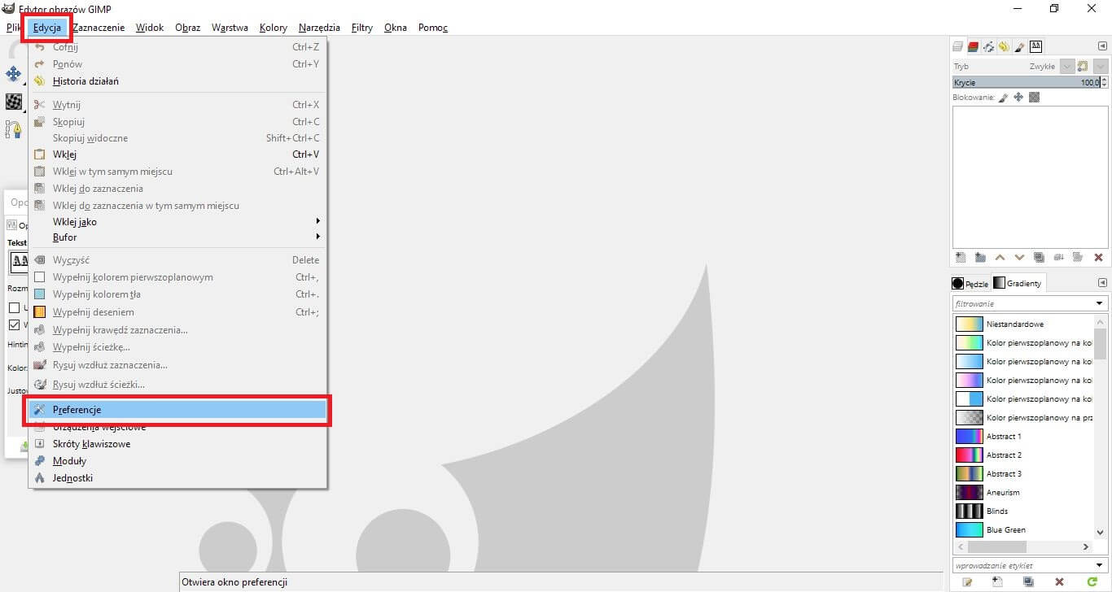Create a new layer icon
Viewport: 1112px width, 592px height.
(x=961, y=257)
